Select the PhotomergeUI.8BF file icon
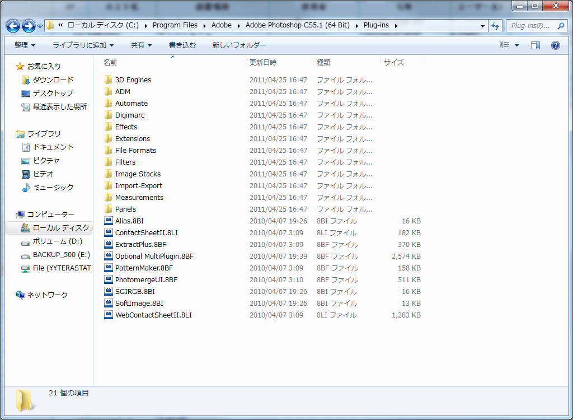The width and height of the screenshot is (573, 420). (108, 279)
